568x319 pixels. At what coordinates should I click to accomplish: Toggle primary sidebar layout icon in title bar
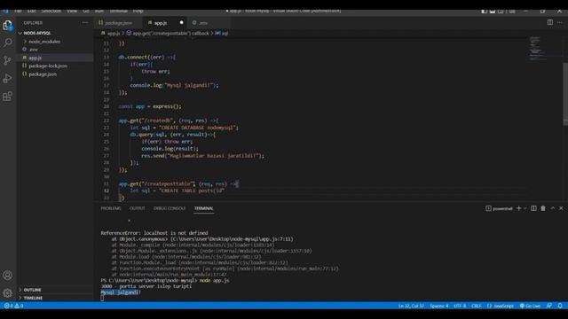point(485,11)
